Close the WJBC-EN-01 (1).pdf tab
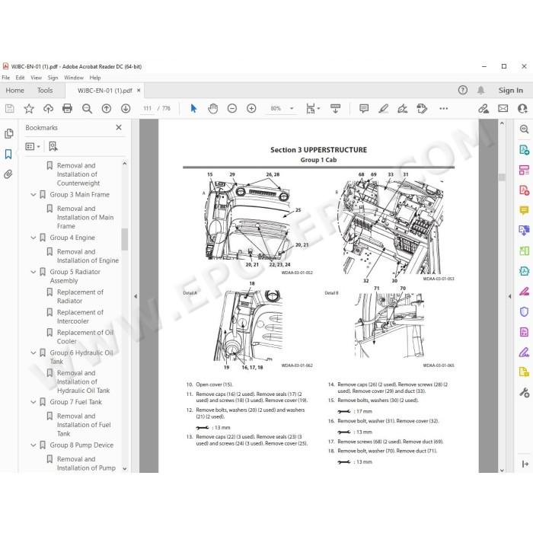Screen dimensions: 533x533 tap(139, 91)
